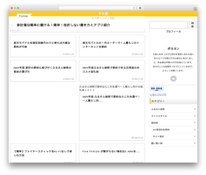
Task: Open 2024年版 ふるさと納税で節約ならこれを選べ article
Action: coord(112,113)
